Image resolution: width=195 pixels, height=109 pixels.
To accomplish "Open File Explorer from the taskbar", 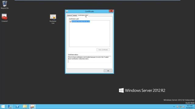I will tap(25, 107).
